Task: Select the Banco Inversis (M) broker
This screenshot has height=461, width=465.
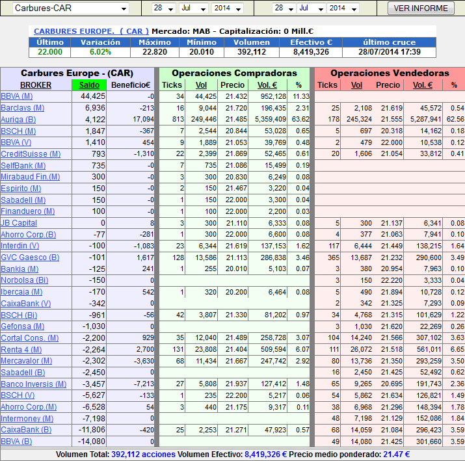Action: pos(33,384)
